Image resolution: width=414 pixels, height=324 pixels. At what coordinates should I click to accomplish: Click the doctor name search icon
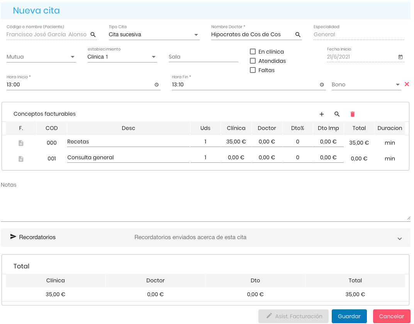(x=298, y=35)
